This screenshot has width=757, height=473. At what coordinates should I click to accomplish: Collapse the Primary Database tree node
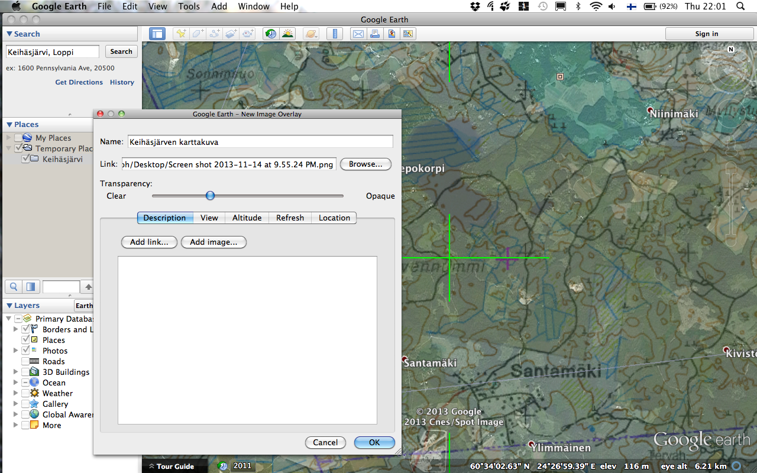point(9,319)
